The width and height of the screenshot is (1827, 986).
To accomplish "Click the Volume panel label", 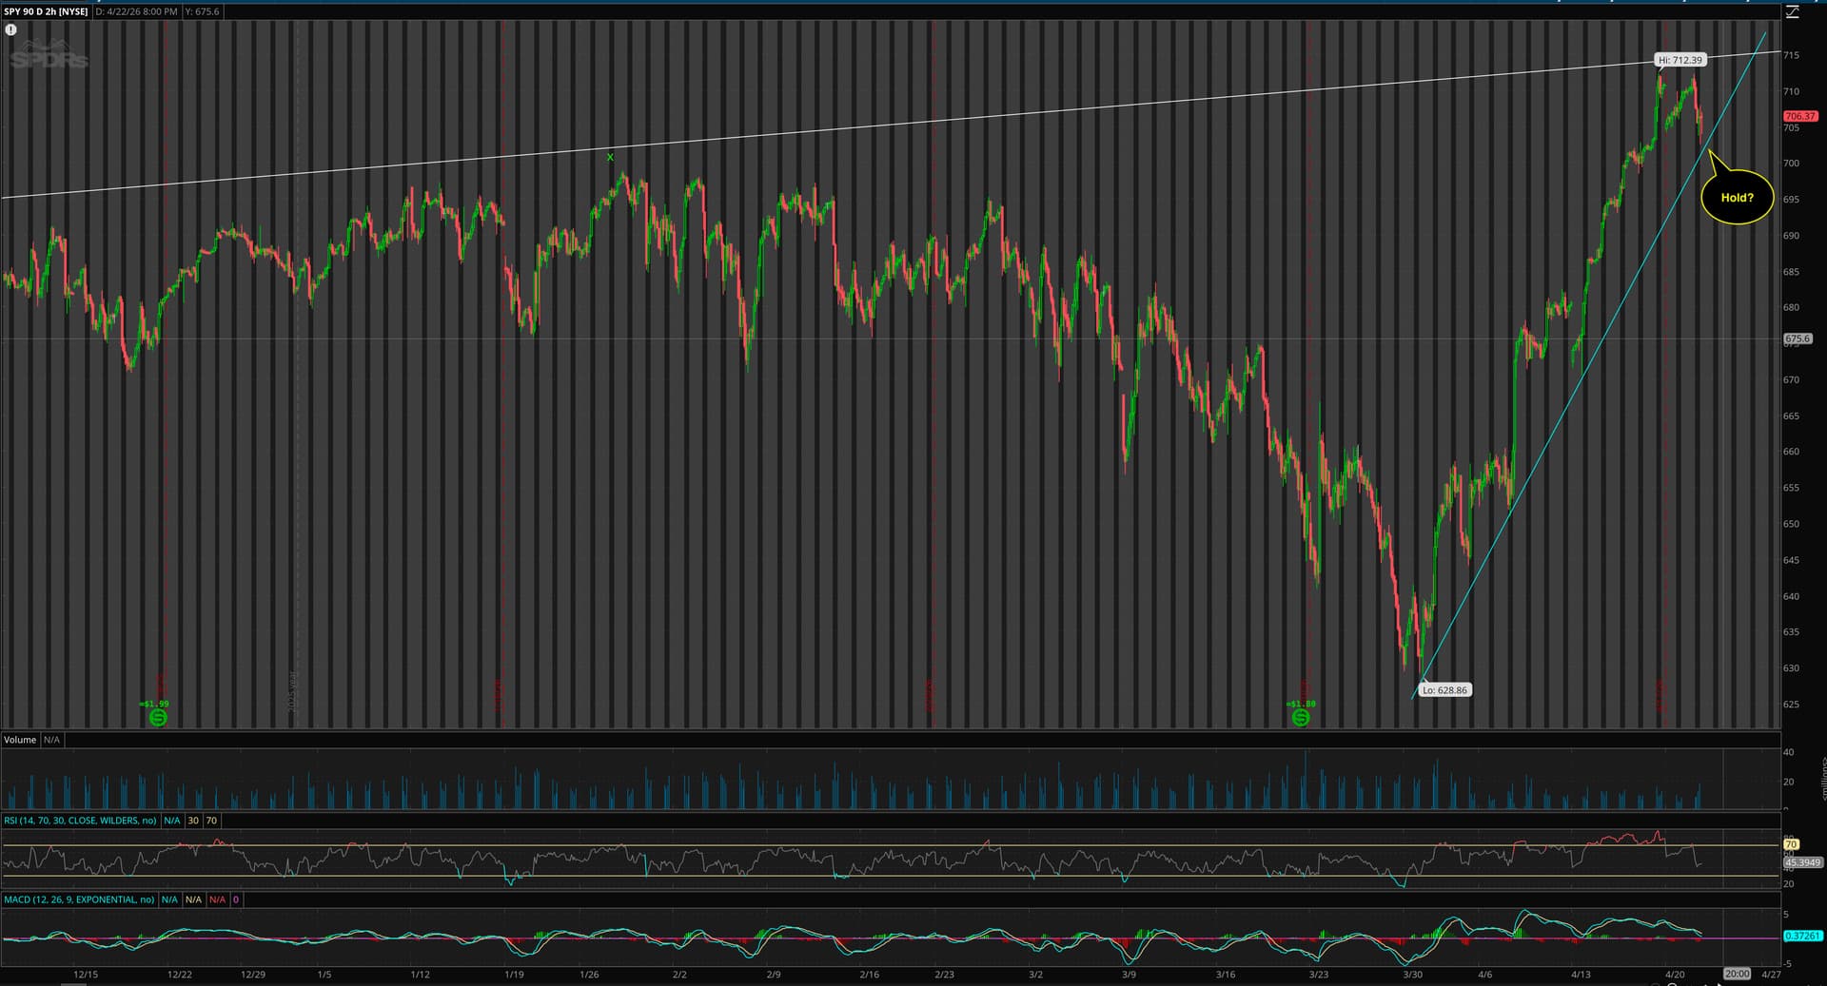I will 20,740.
